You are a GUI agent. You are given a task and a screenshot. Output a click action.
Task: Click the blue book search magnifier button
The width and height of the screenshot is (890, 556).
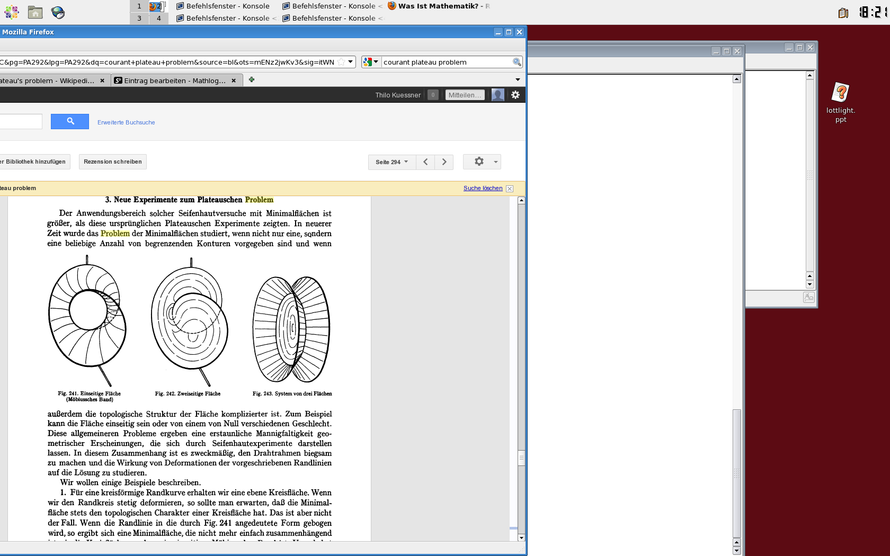click(x=70, y=122)
